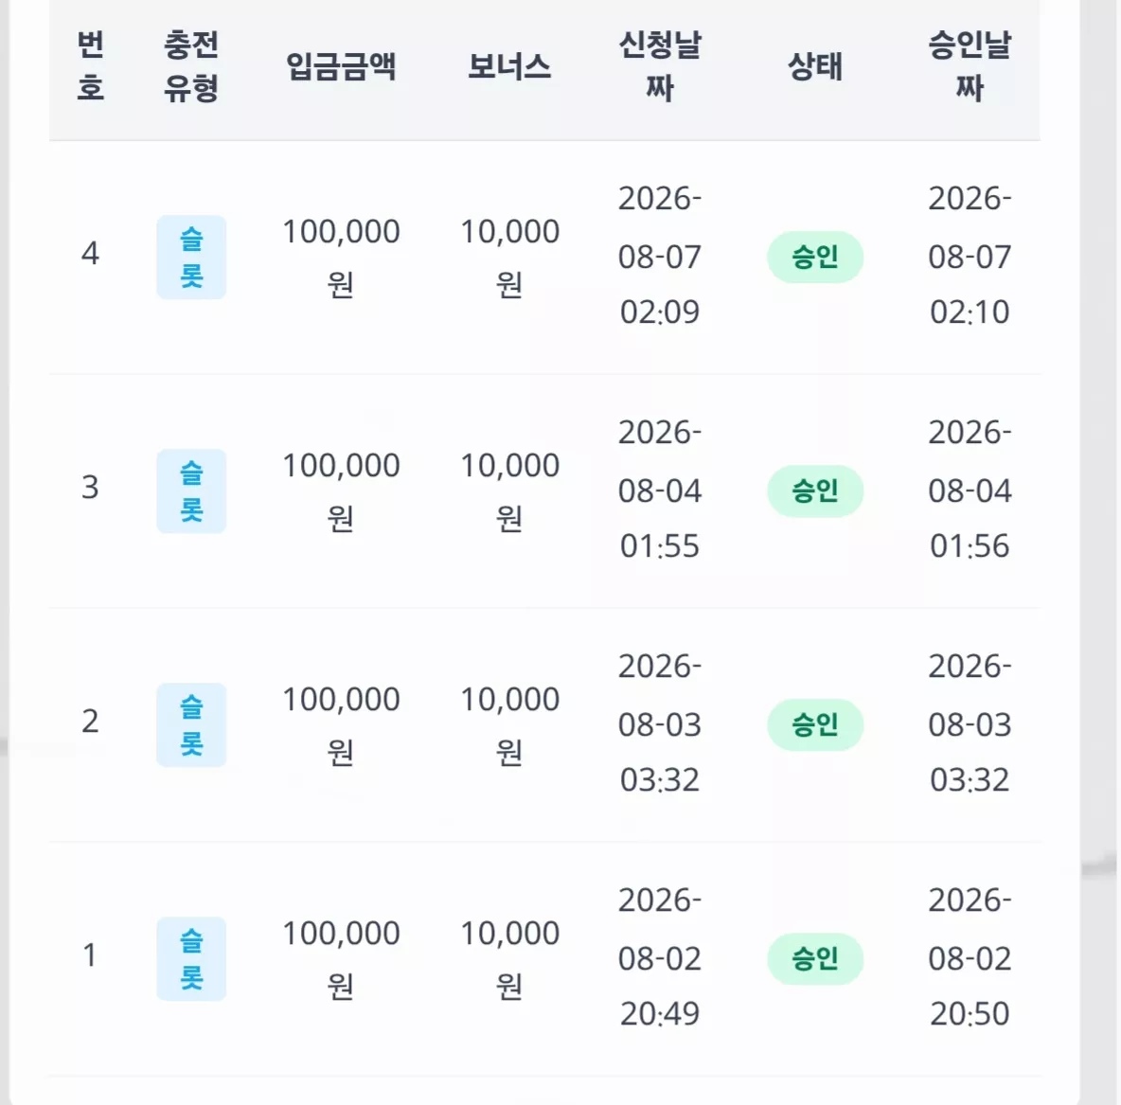Click the 보너스 column header
The width and height of the screenshot is (1121, 1105).
[x=509, y=66]
